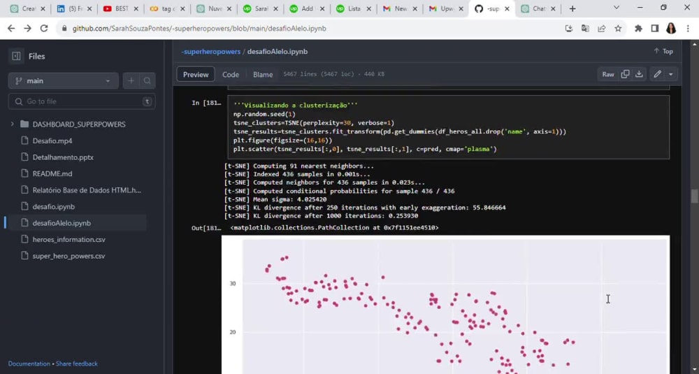Open file search magnifier icon
Viewport: 699px width, 374px height.
(147, 80)
